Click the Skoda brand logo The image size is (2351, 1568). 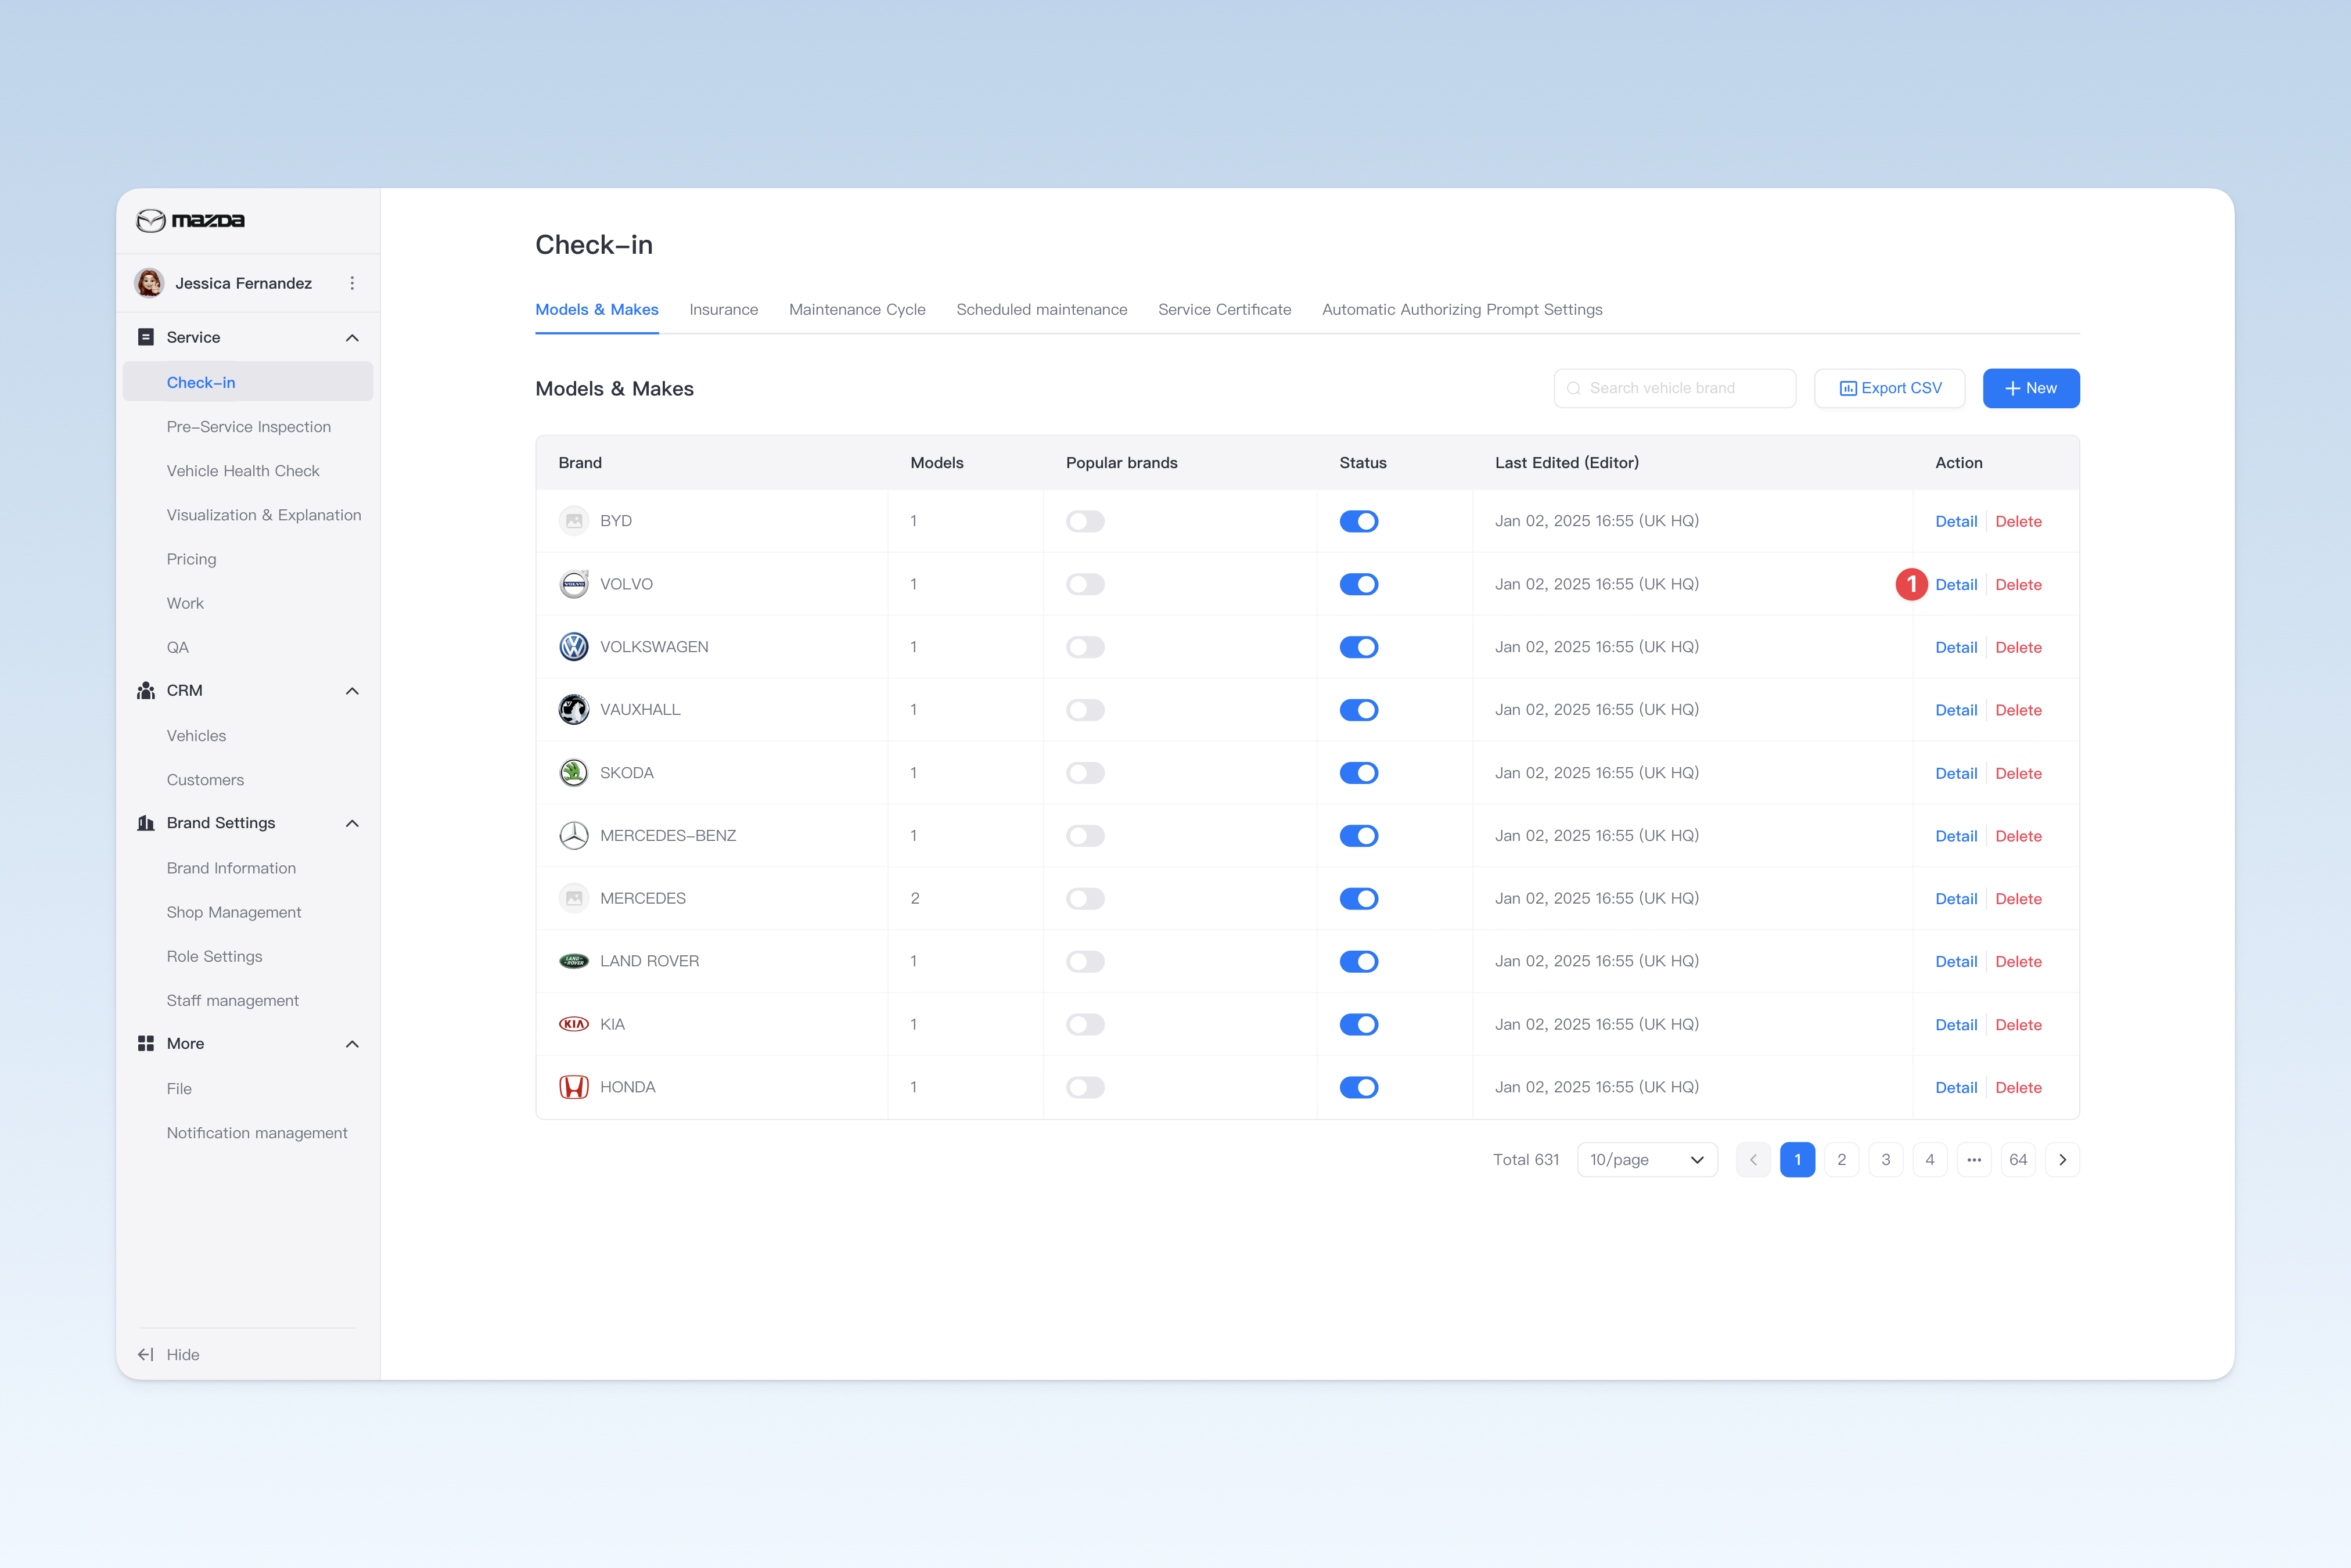coord(574,773)
